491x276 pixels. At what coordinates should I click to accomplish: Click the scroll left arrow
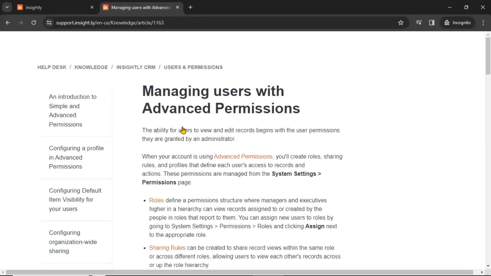tap(3, 272)
